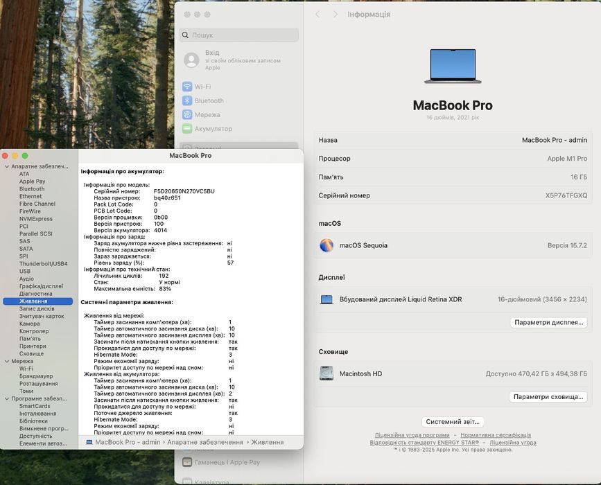Select Bluetooth in System Information sidebar
The image size is (601, 485).
click(x=32, y=189)
